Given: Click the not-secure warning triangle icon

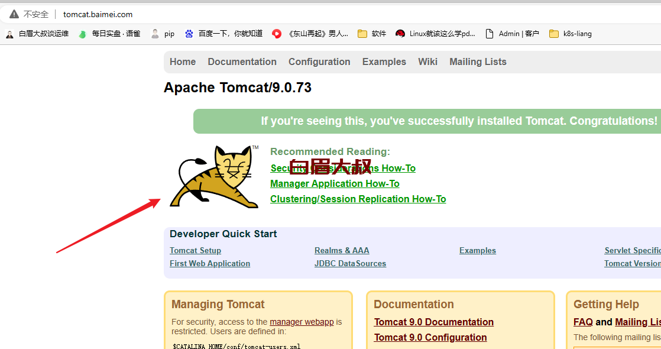Looking at the screenshot, I should click(x=14, y=14).
